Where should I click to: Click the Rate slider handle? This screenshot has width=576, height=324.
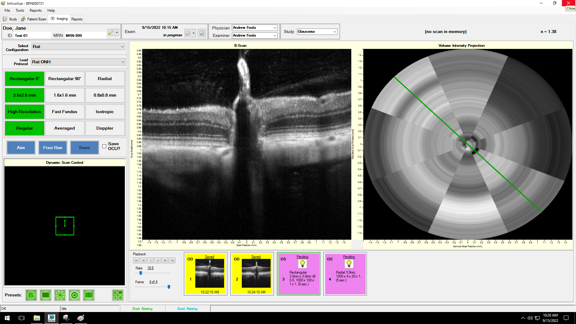click(x=141, y=273)
